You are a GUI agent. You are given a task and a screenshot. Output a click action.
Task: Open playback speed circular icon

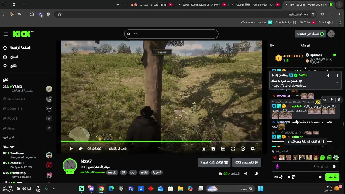pos(243,149)
